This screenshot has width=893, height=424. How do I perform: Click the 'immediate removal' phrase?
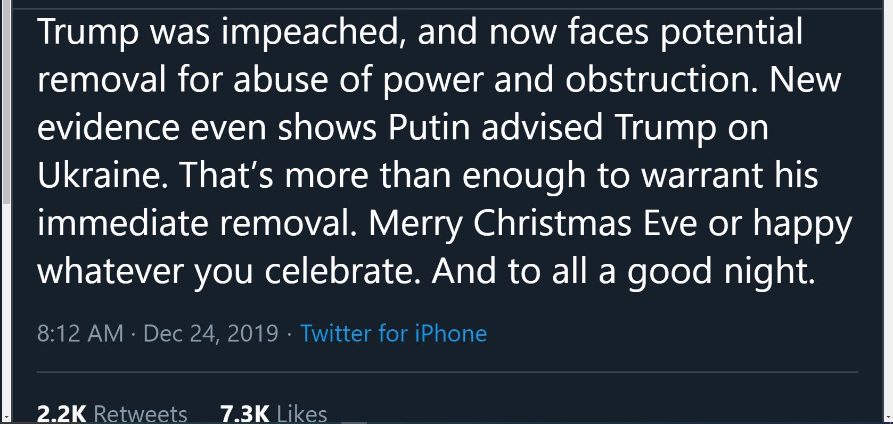point(196,223)
